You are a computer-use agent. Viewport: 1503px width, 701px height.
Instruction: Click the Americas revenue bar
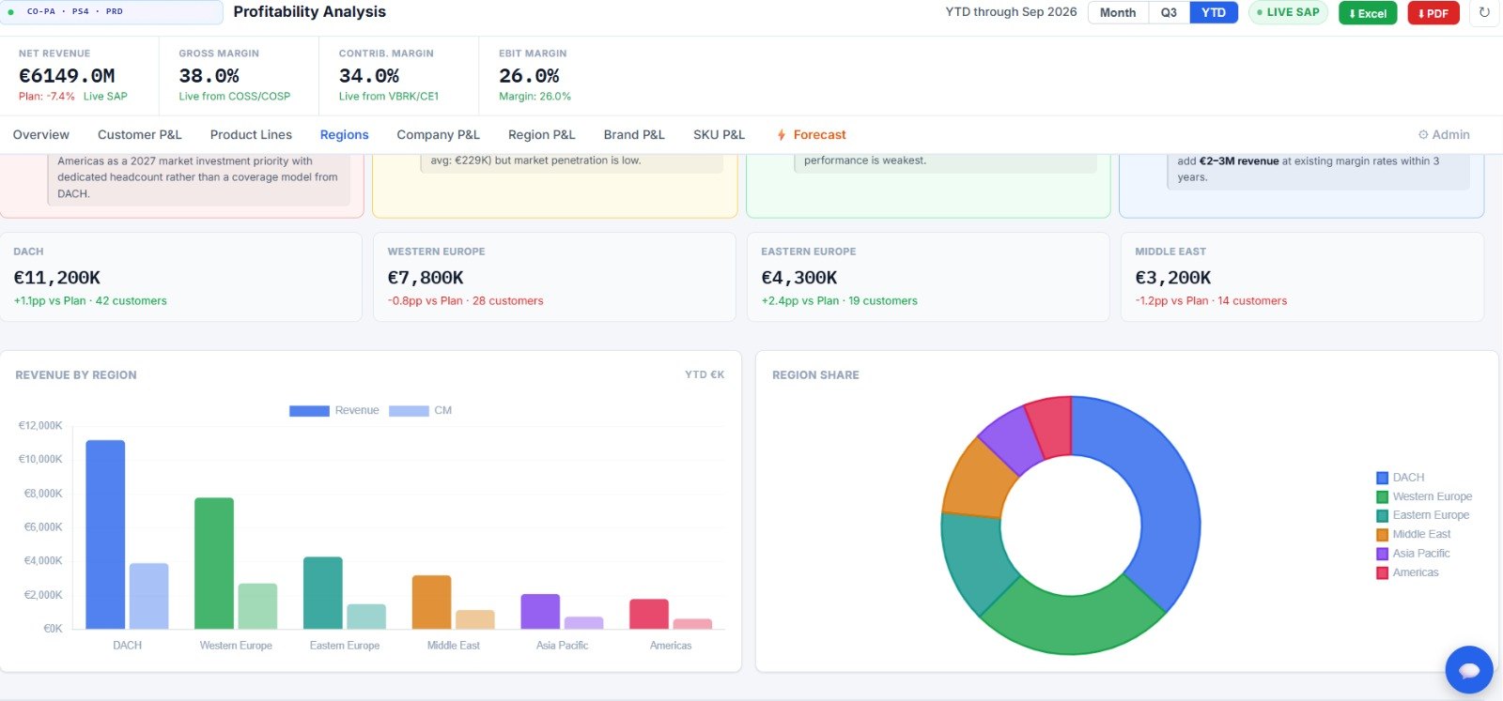(x=649, y=614)
